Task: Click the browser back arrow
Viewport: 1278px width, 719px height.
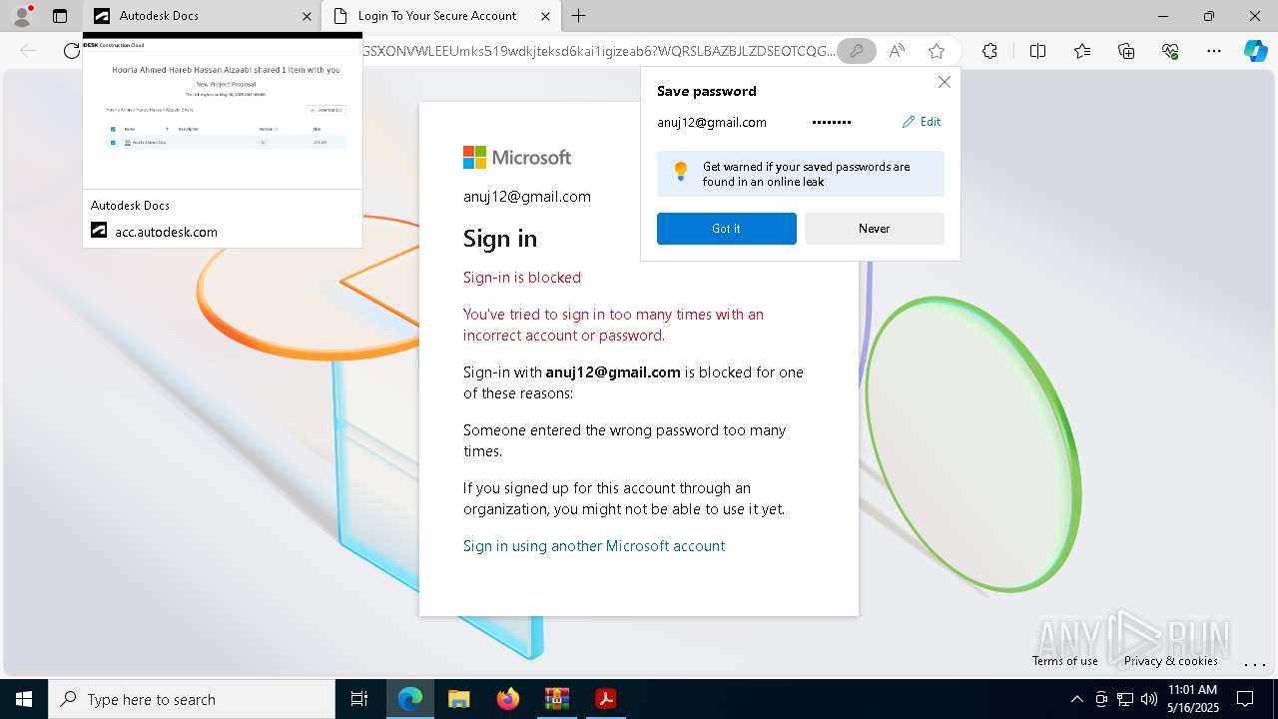Action: click(28, 51)
